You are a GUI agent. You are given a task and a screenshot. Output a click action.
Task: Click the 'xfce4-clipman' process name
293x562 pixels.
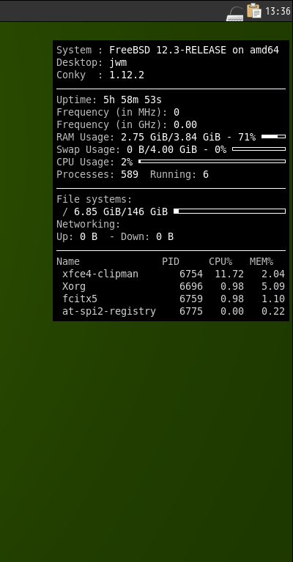tap(100, 274)
